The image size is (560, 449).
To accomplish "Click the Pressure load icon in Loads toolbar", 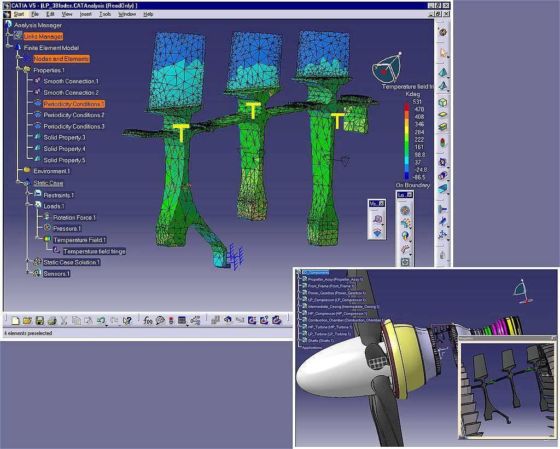I will [x=405, y=211].
